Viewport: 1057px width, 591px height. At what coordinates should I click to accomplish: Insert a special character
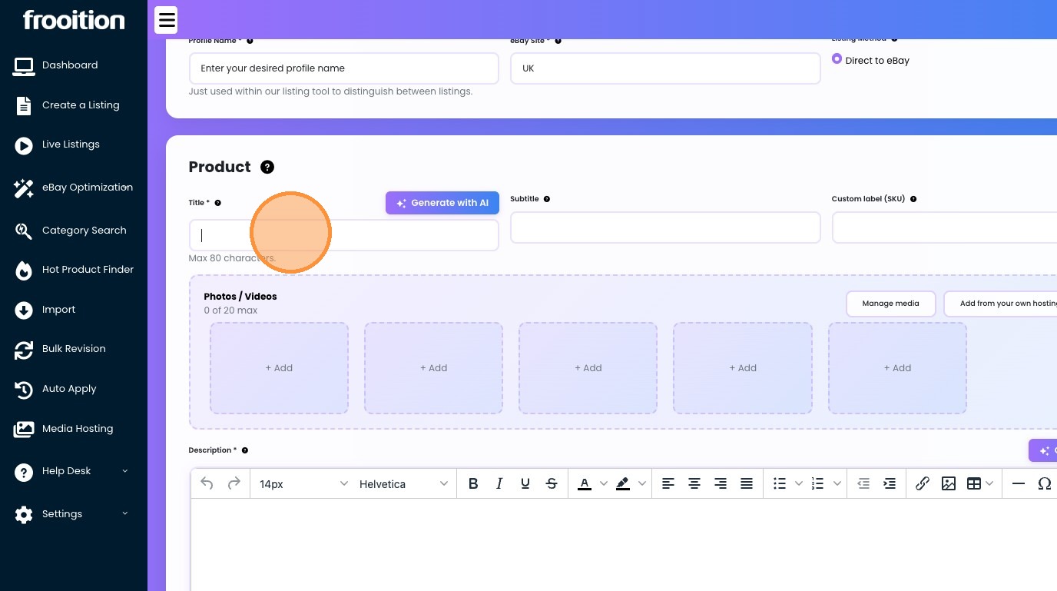(x=1045, y=483)
